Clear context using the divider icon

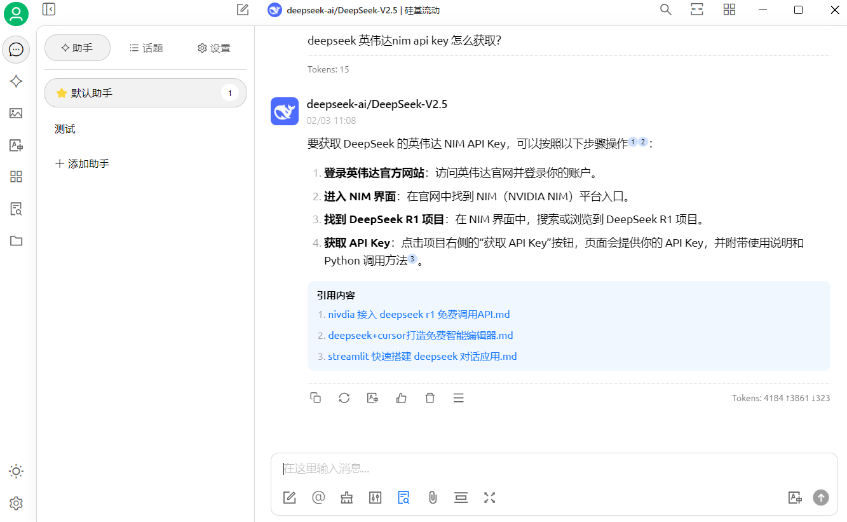pyautogui.click(x=461, y=498)
